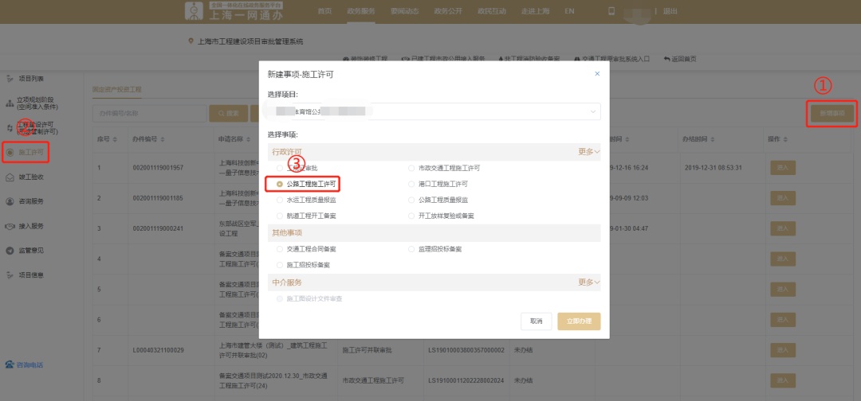Screen dimensions: 861x401
Task: Click the 立即办理 button
Action: pos(579,321)
